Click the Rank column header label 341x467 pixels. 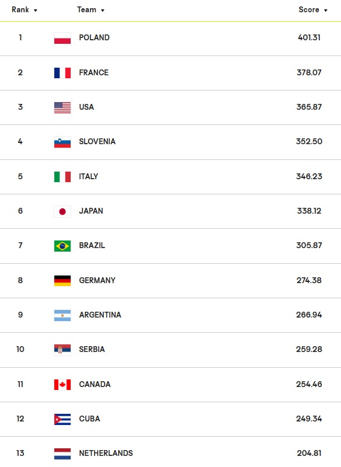click(x=20, y=9)
